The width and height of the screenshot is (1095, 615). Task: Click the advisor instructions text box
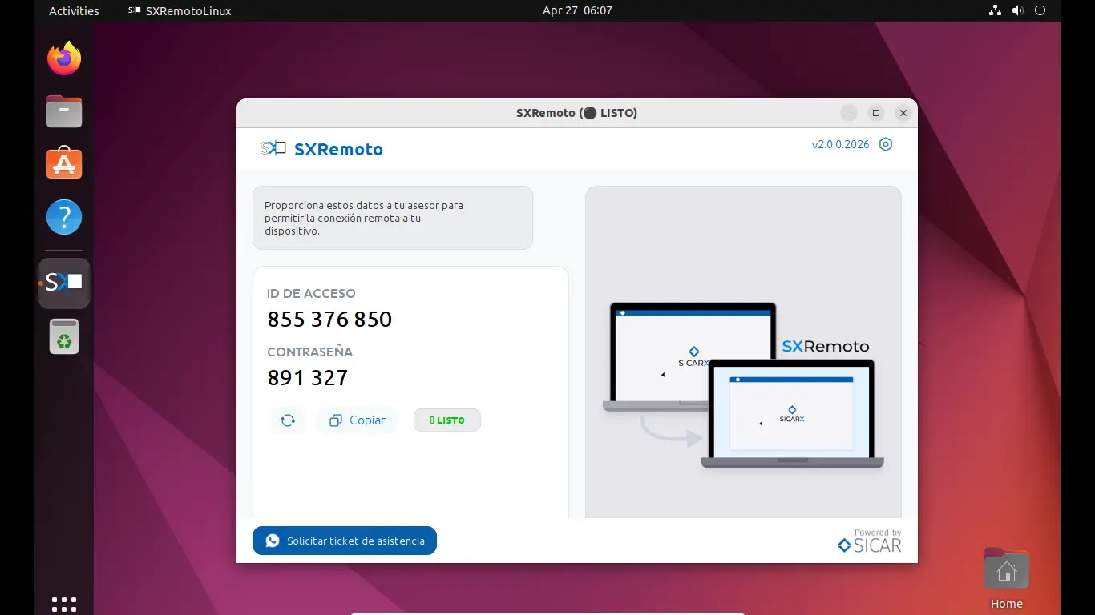pyautogui.click(x=393, y=218)
